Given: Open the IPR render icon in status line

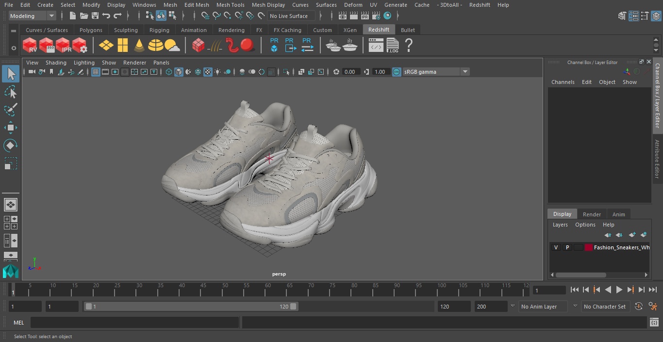Looking at the screenshot, I should click(365, 16).
